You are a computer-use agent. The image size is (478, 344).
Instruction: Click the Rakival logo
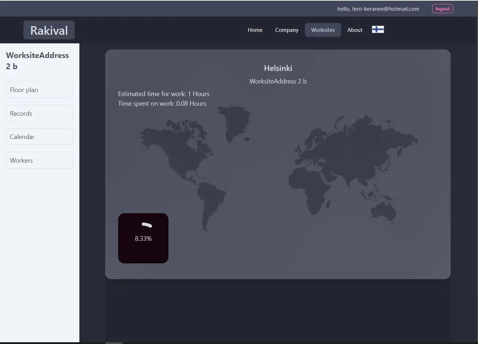click(49, 30)
